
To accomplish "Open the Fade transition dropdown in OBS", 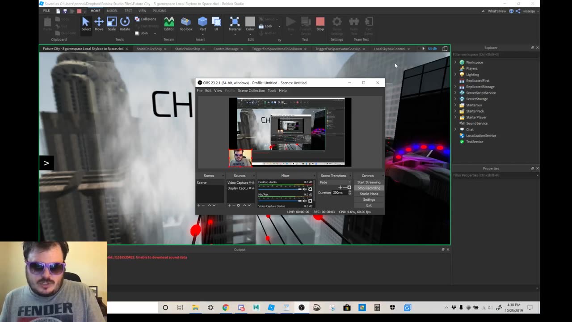I will pos(335,182).
